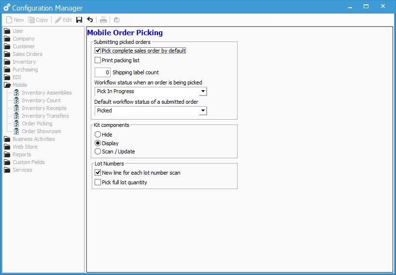The image size is (396, 275).
Task: Click the Mobile Order Picking heading
Action: 125,32
